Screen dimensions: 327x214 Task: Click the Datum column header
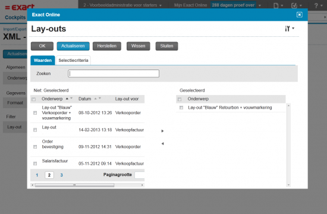[84, 99]
